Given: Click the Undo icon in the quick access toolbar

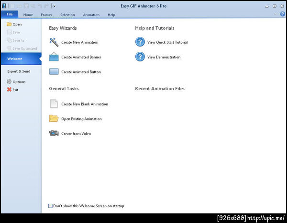Looking at the screenshot, I should pos(40,6).
